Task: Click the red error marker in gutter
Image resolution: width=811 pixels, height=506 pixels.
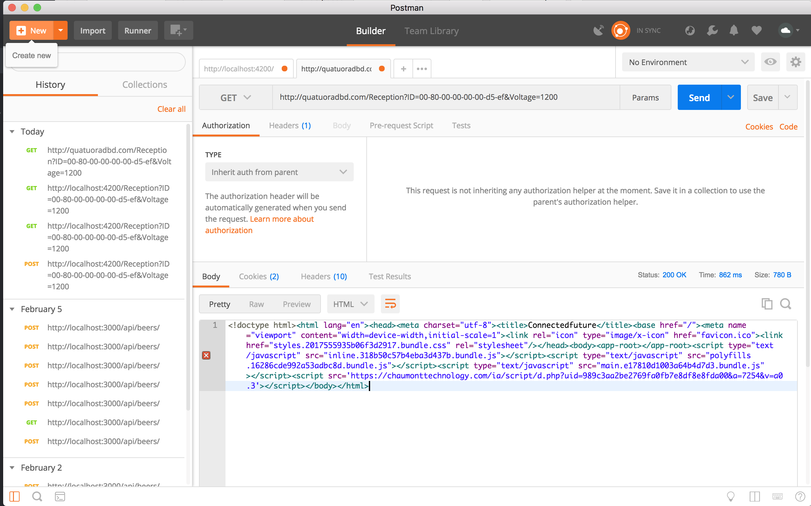Action: pyautogui.click(x=207, y=355)
